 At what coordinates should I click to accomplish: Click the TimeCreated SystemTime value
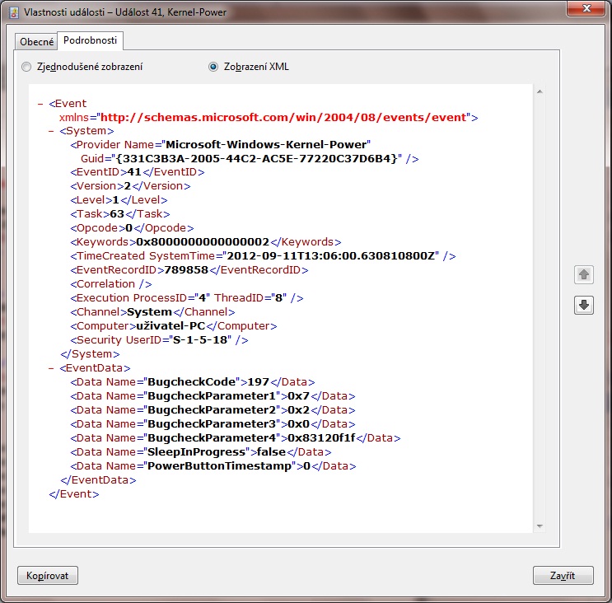(x=330, y=256)
